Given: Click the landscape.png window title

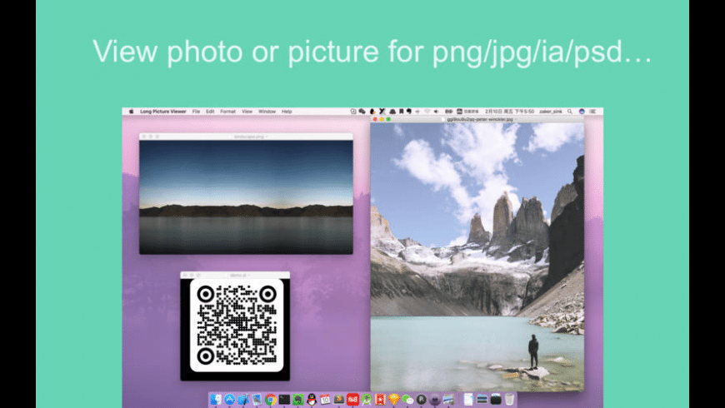Looking at the screenshot, I should (250, 137).
